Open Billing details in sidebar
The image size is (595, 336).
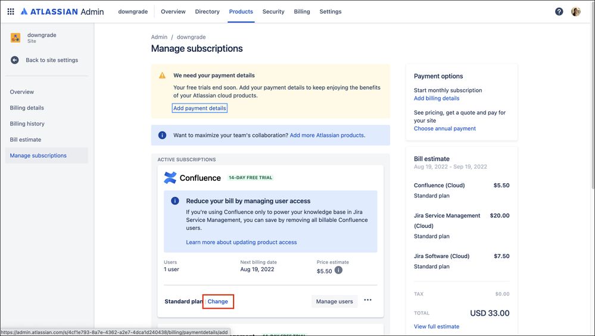coord(46,108)
